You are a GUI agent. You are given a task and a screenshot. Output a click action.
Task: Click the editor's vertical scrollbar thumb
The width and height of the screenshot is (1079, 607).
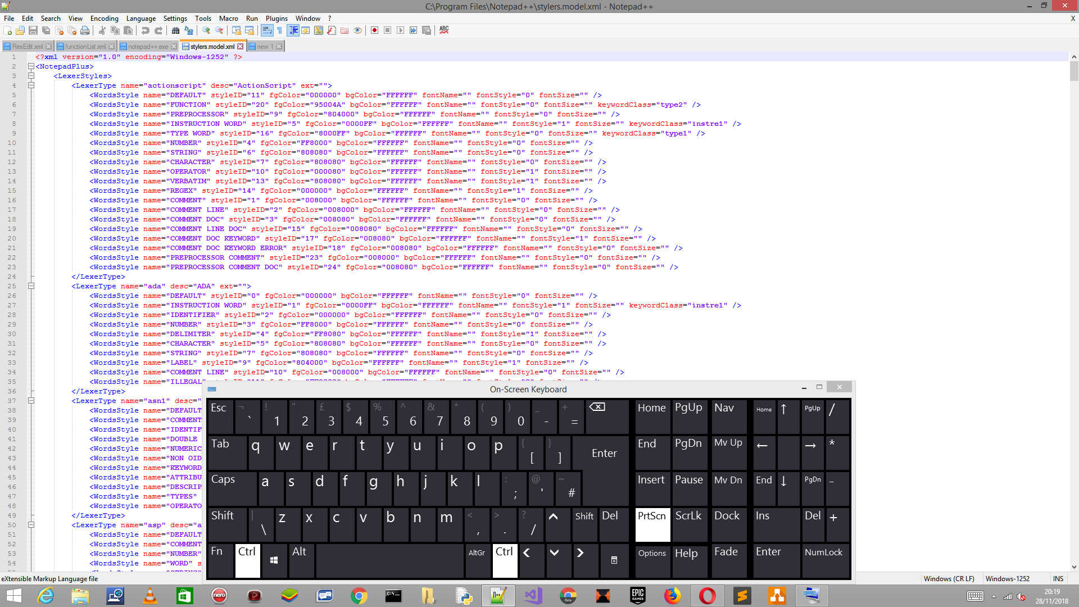click(x=1074, y=72)
